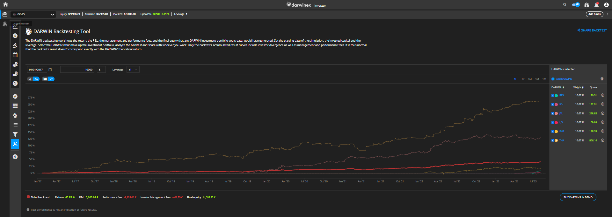The image size is (612, 217).
Task: Select the 3M time range
Action: [x=537, y=79]
